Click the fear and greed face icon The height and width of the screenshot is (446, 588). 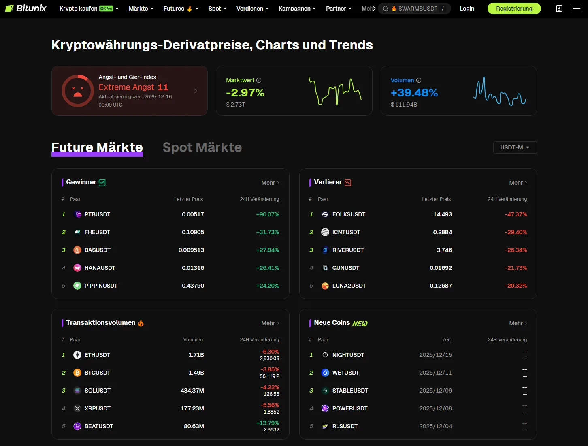(x=78, y=91)
